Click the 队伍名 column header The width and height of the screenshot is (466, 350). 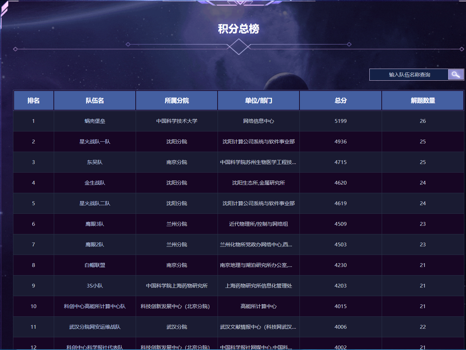tap(95, 101)
